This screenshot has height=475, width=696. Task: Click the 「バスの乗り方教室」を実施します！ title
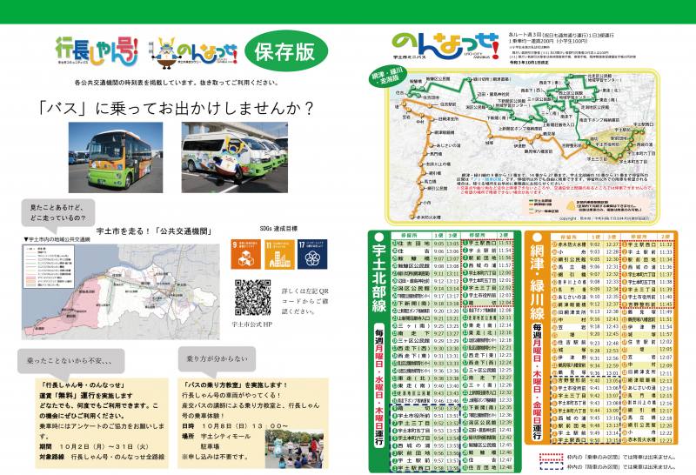point(235,385)
